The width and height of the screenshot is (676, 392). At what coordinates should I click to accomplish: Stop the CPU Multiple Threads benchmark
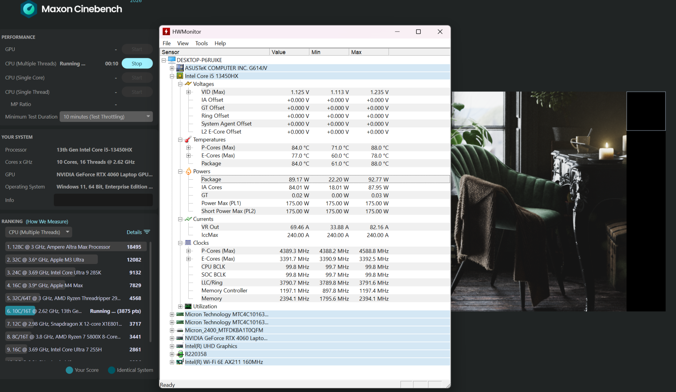pyautogui.click(x=137, y=63)
